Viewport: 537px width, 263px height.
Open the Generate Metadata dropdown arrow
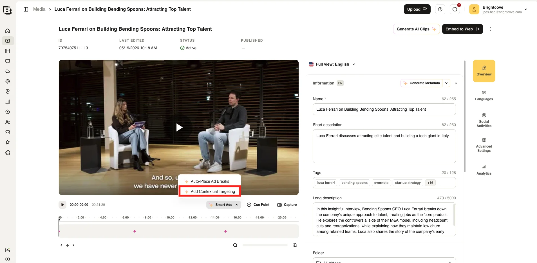point(446,83)
